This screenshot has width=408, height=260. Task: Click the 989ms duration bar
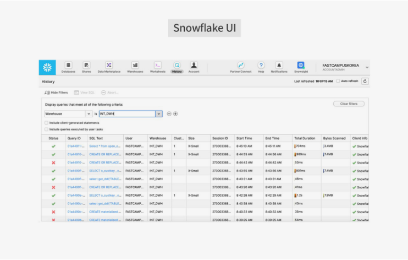(x=295, y=154)
